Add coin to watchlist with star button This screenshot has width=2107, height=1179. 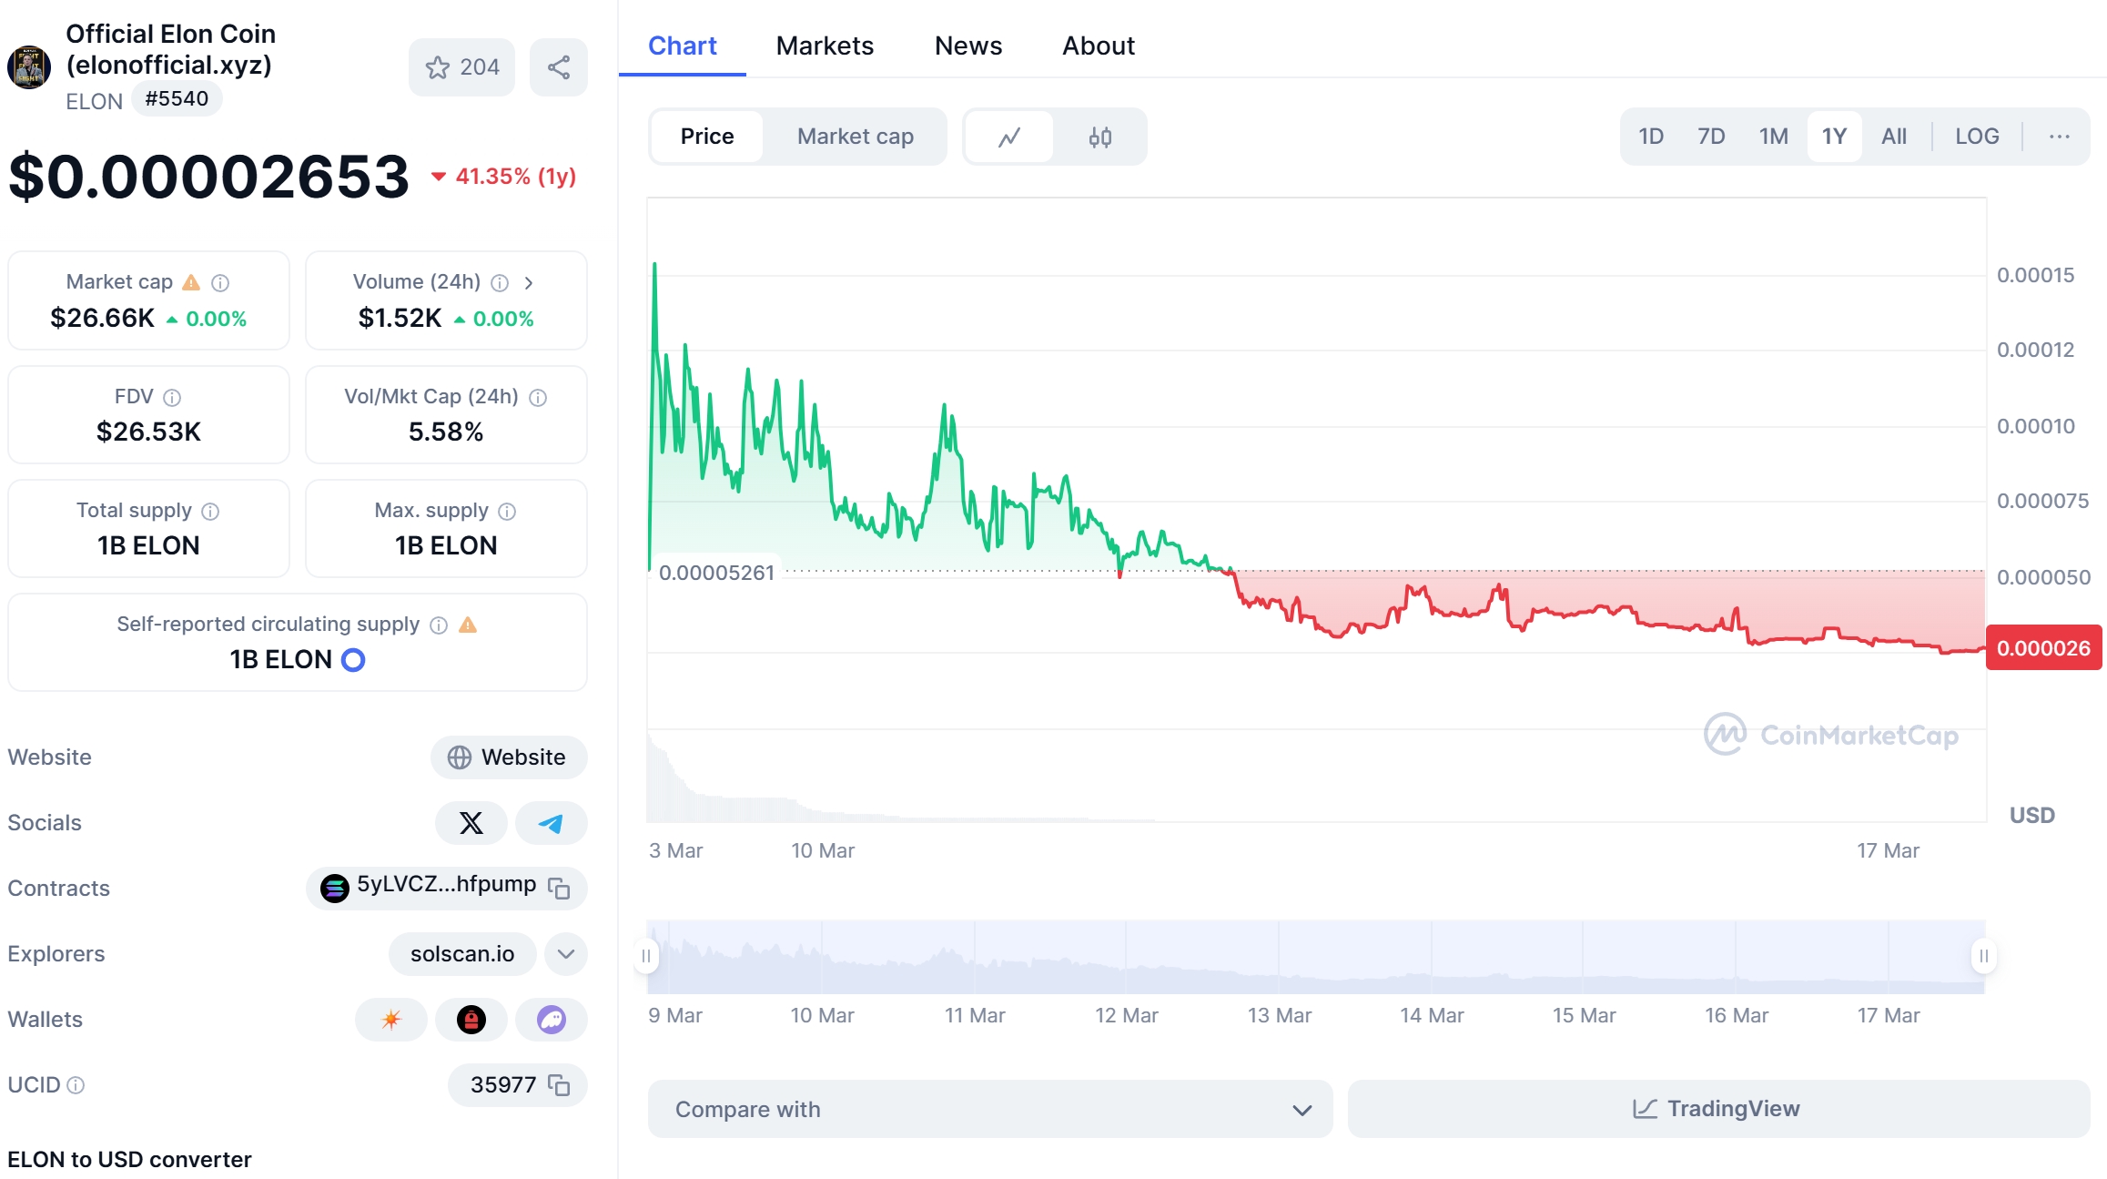click(461, 67)
